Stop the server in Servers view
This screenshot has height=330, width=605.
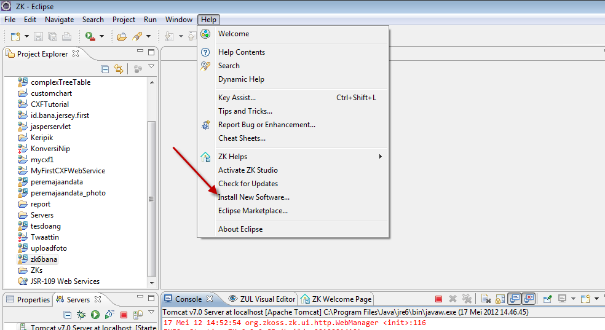(124, 315)
